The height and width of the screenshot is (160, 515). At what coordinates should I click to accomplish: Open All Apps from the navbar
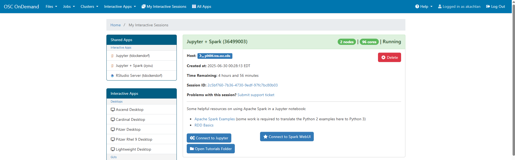201,6
